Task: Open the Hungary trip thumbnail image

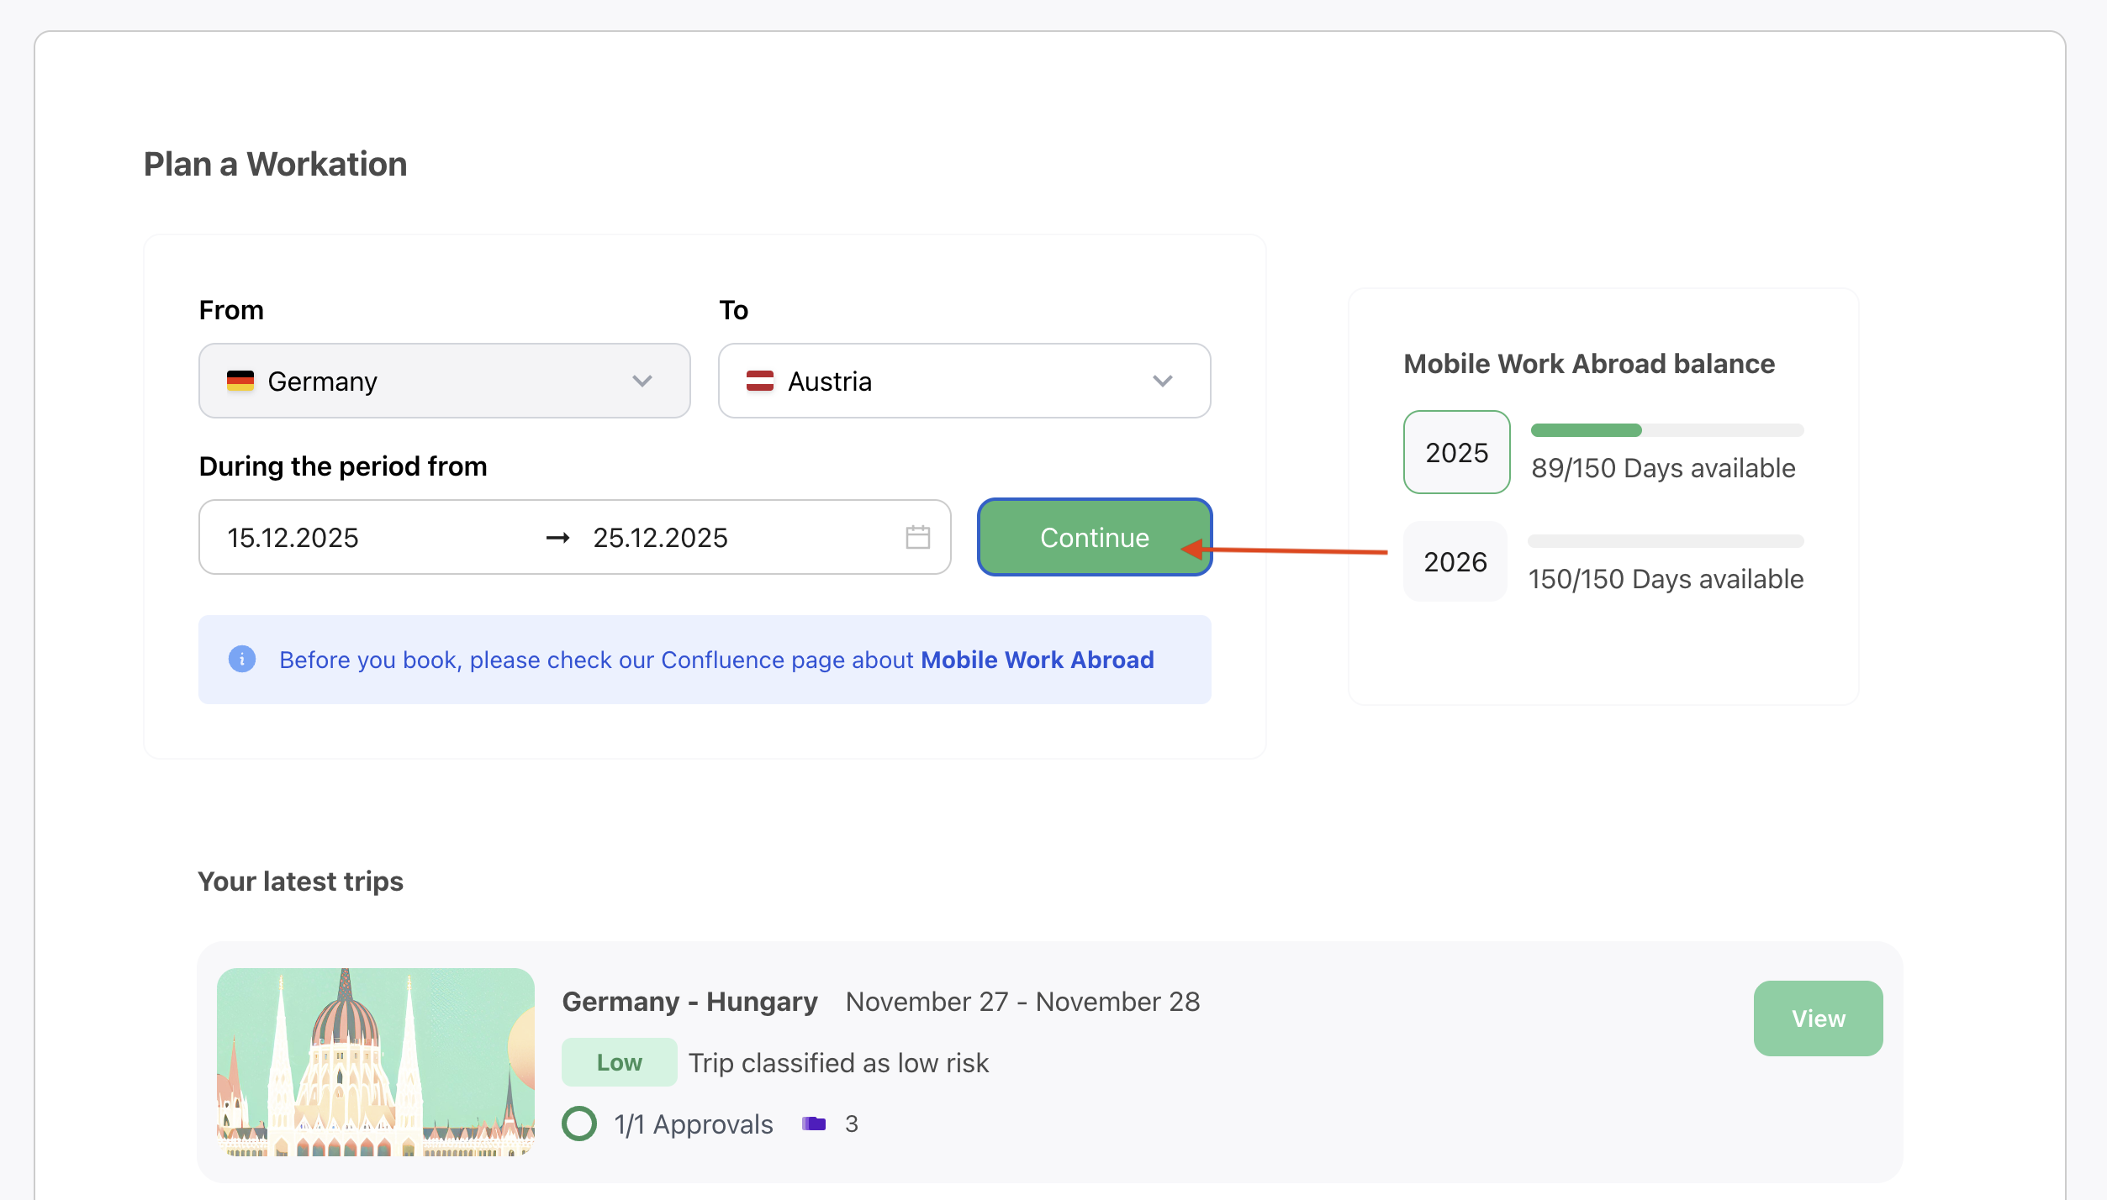Action: pos(376,1062)
